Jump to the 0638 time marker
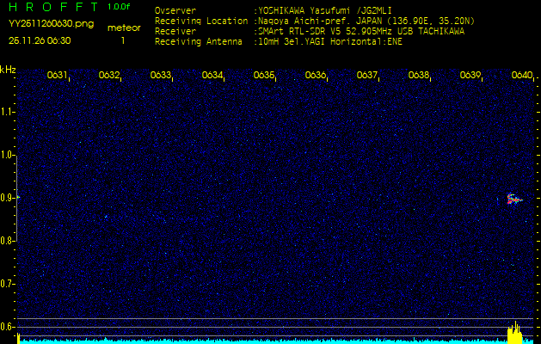Image resolution: width=541 pixels, height=344 pixels. click(x=419, y=76)
